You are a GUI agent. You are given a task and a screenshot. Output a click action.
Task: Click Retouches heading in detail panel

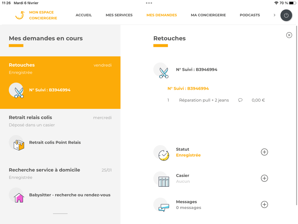coord(170,38)
